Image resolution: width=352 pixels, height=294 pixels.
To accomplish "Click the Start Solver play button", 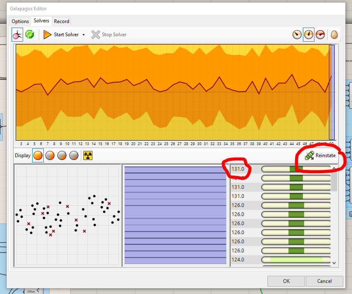I will point(47,35).
